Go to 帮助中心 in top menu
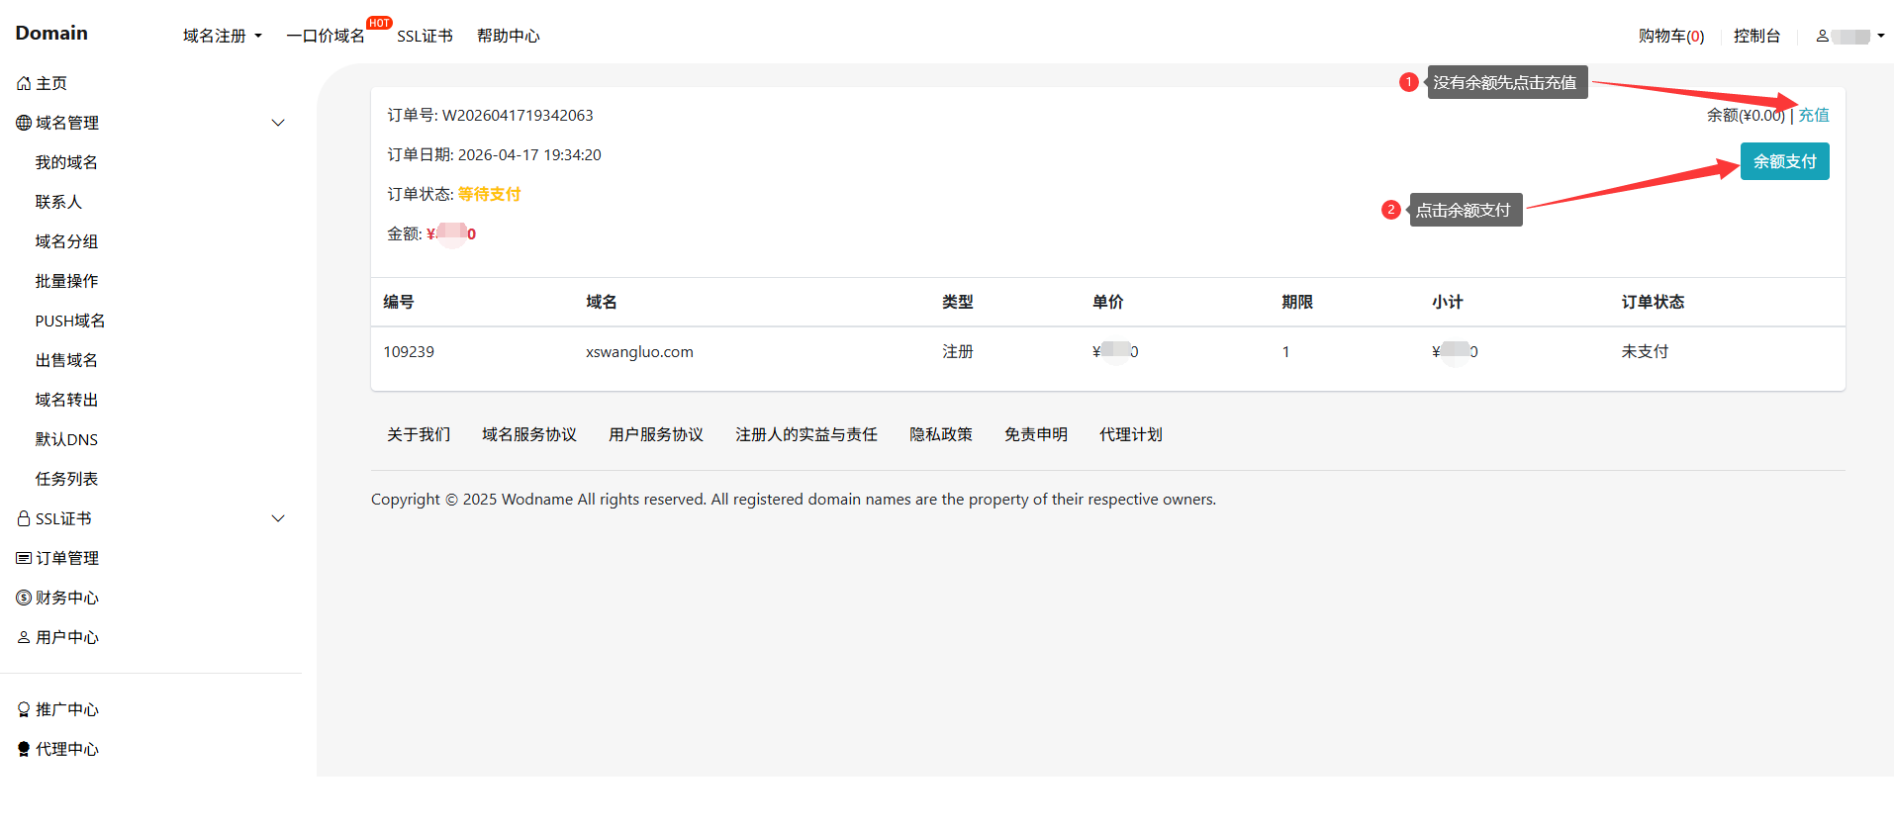The image size is (1894, 831). pos(508,36)
